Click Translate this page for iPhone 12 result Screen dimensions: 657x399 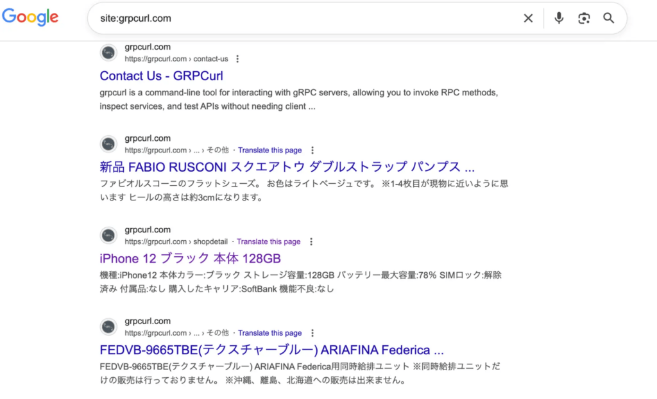coord(269,241)
